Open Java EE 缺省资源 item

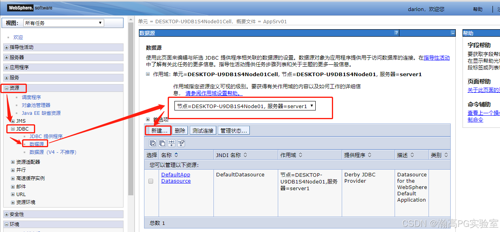pos(41,113)
